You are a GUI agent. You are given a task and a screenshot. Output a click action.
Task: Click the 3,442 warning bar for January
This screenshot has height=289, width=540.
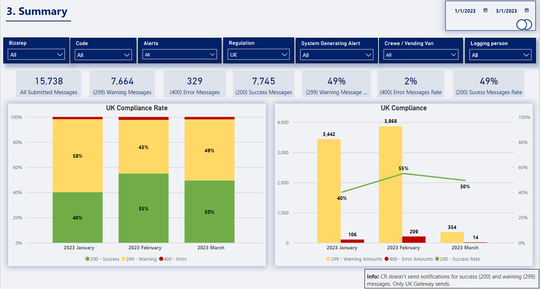tap(329, 191)
